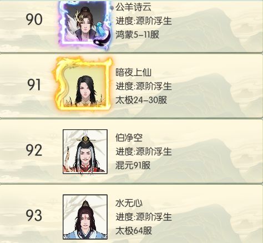Open 公羊诗云's avatar portrait
The height and width of the screenshot is (243, 263).
pyautogui.click(x=85, y=24)
